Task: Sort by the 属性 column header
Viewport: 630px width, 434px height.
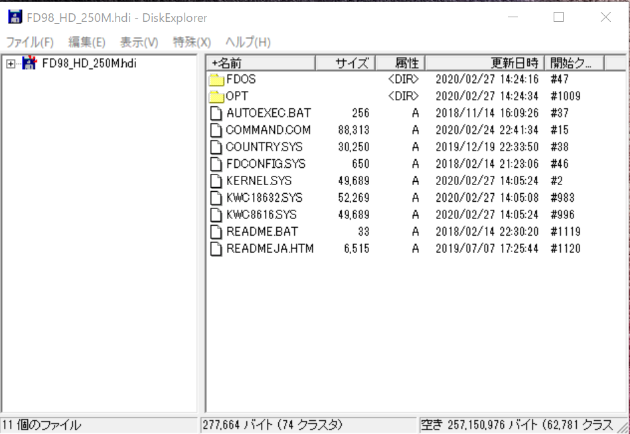Action: point(400,63)
